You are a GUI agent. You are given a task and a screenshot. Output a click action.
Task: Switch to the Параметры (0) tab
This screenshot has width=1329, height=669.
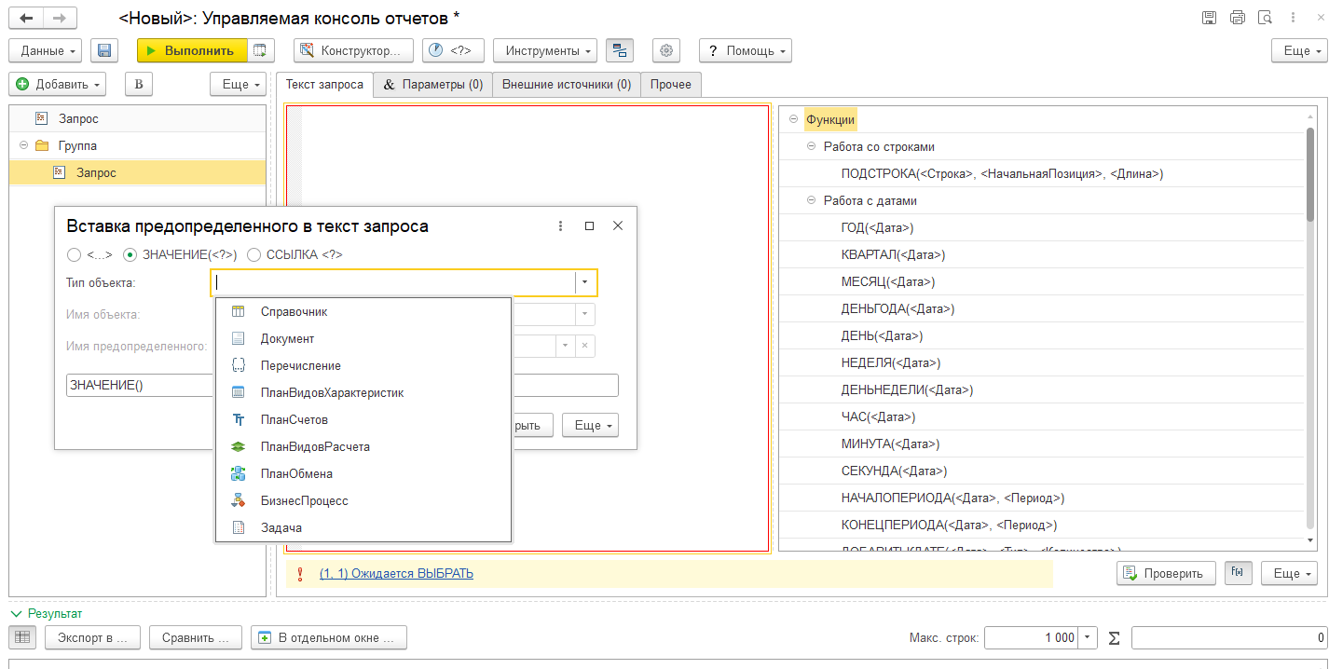coord(433,85)
